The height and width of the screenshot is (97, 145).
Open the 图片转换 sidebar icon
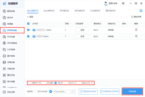tap(4, 56)
